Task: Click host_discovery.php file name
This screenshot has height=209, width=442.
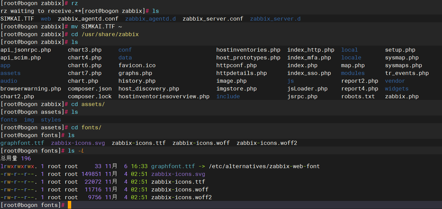Action: (149, 88)
